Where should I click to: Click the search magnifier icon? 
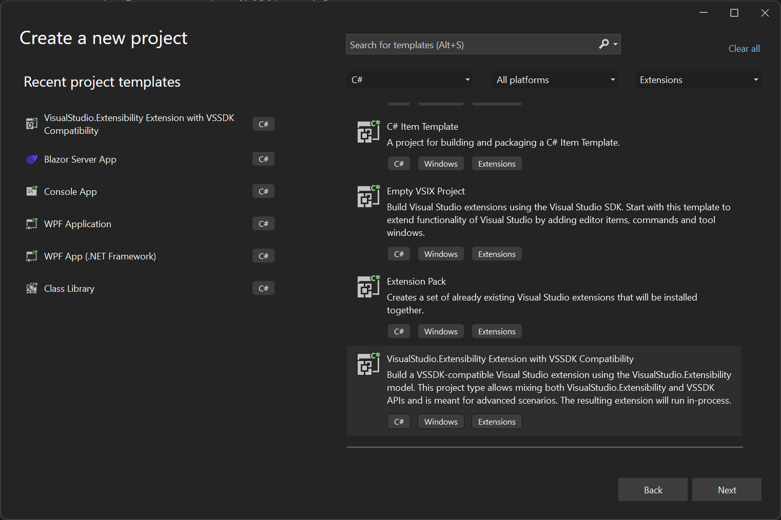(x=603, y=44)
